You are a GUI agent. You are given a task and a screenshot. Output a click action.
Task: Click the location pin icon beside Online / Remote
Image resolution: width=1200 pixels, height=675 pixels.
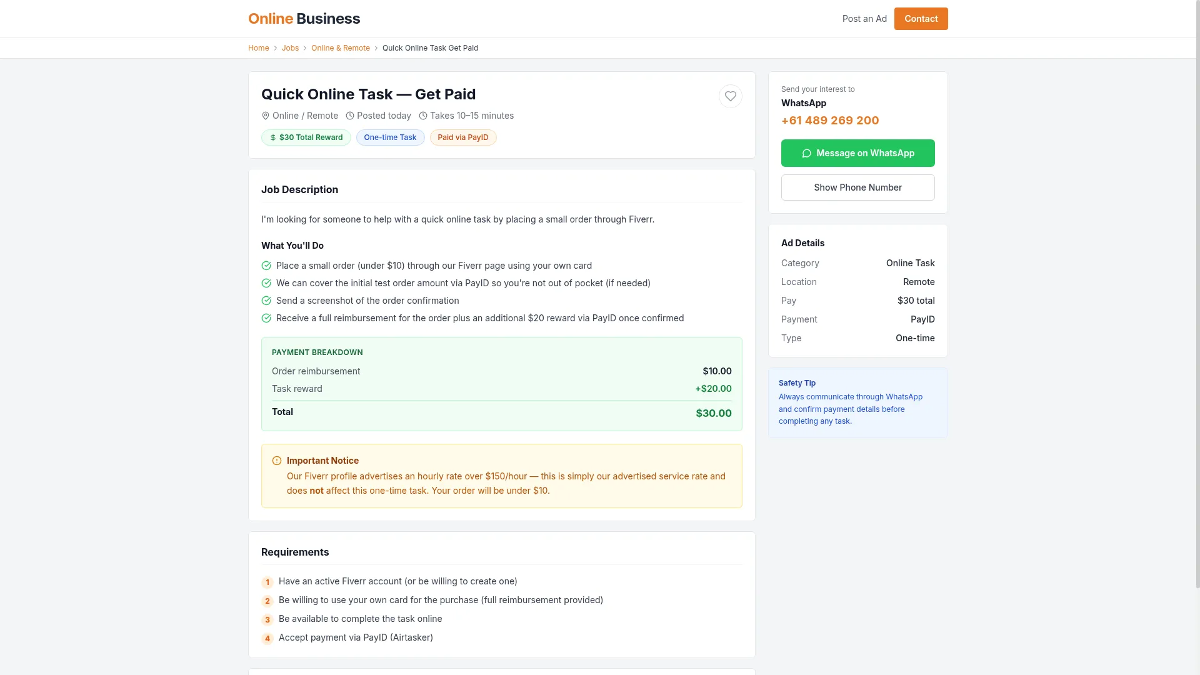(x=266, y=116)
